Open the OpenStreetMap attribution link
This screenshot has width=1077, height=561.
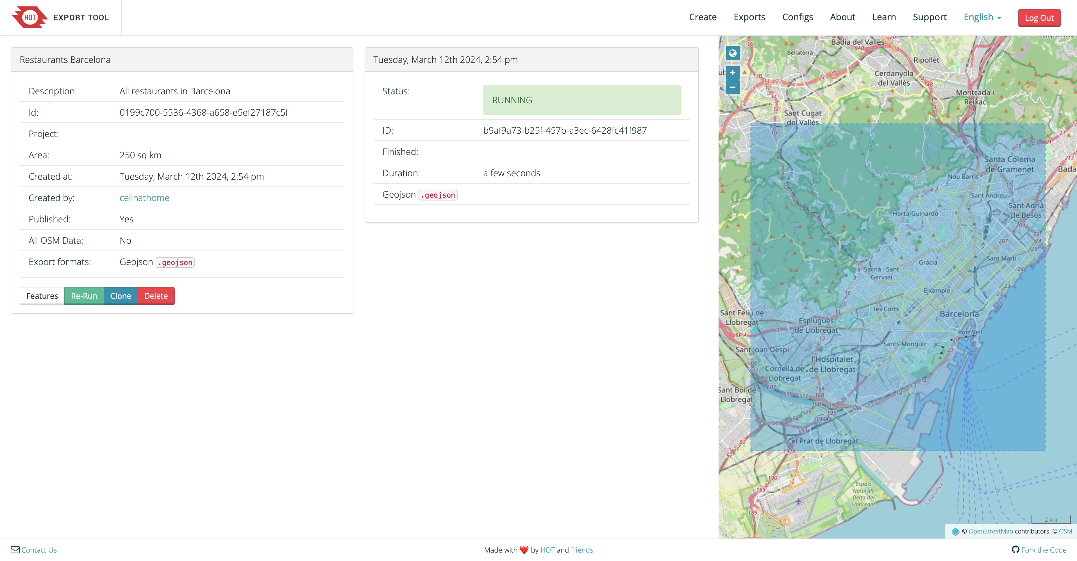click(990, 531)
